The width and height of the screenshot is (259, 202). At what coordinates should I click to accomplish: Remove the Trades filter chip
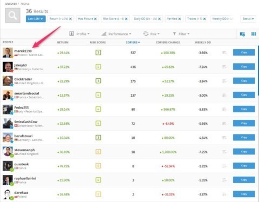[x=205, y=19]
